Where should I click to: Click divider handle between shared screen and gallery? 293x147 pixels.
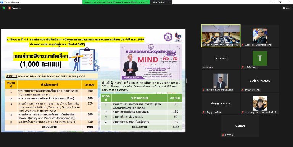click(186, 81)
